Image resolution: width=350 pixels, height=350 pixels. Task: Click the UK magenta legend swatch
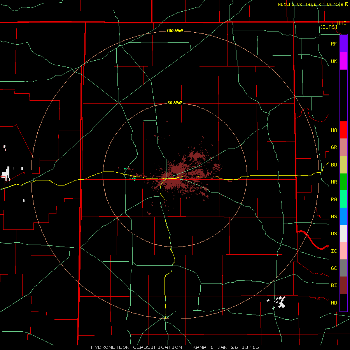pyautogui.click(x=343, y=61)
